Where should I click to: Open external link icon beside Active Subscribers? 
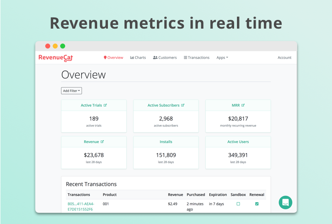coord(183,105)
